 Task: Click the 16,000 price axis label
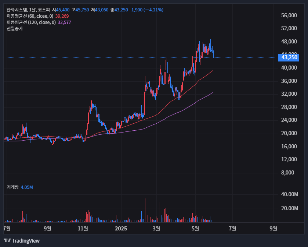point(289,147)
